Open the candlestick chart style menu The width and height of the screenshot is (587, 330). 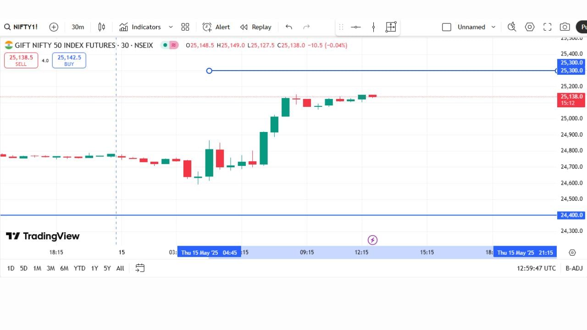(x=102, y=27)
